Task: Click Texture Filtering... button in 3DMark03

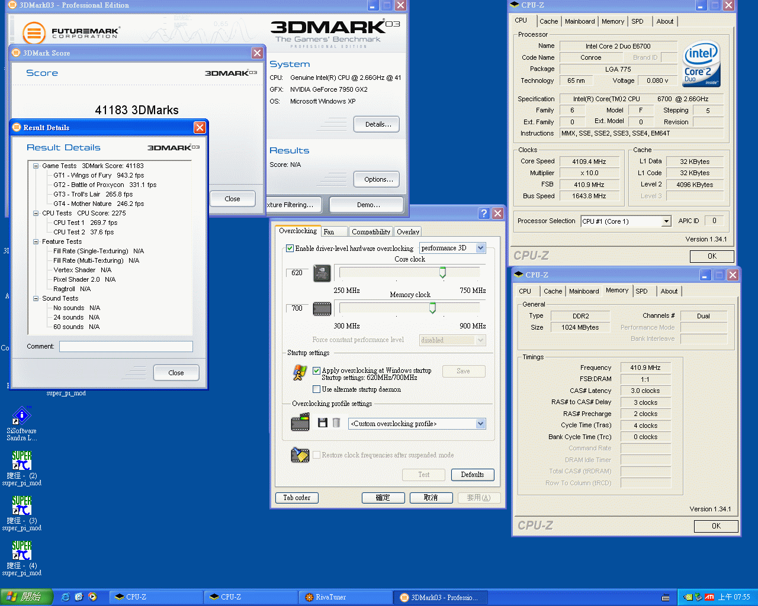Action: point(293,205)
